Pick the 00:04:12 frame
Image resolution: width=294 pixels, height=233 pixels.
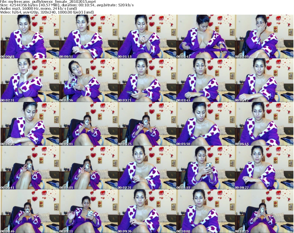coord(264,80)
